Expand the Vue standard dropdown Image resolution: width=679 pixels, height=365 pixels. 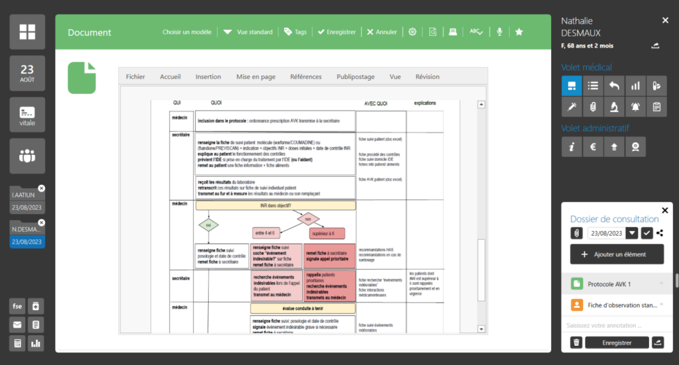coord(246,32)
